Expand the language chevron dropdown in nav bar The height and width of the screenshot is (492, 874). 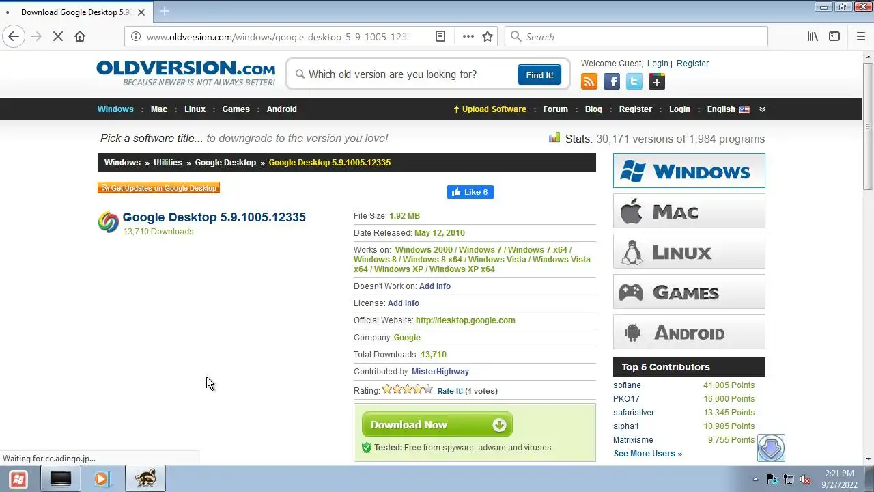click(x=762, y=109)
